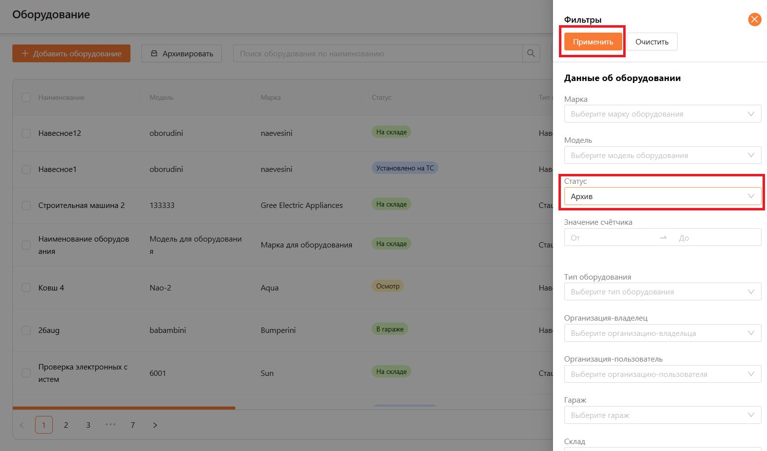Toggle the select-all checkbox in table header
The width and height of the screenshot is (767, 451).
coord(26,97)
